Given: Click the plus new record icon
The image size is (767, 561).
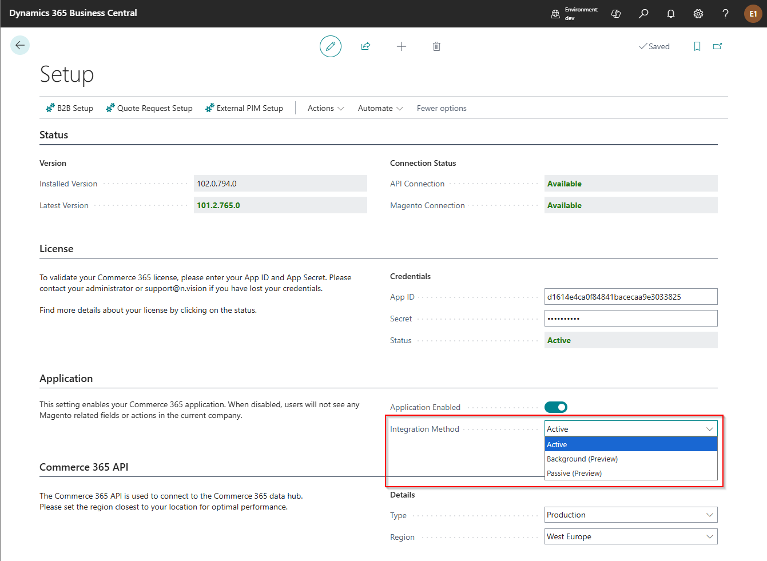Looking at the screenshot, I should tap(402, 46).
